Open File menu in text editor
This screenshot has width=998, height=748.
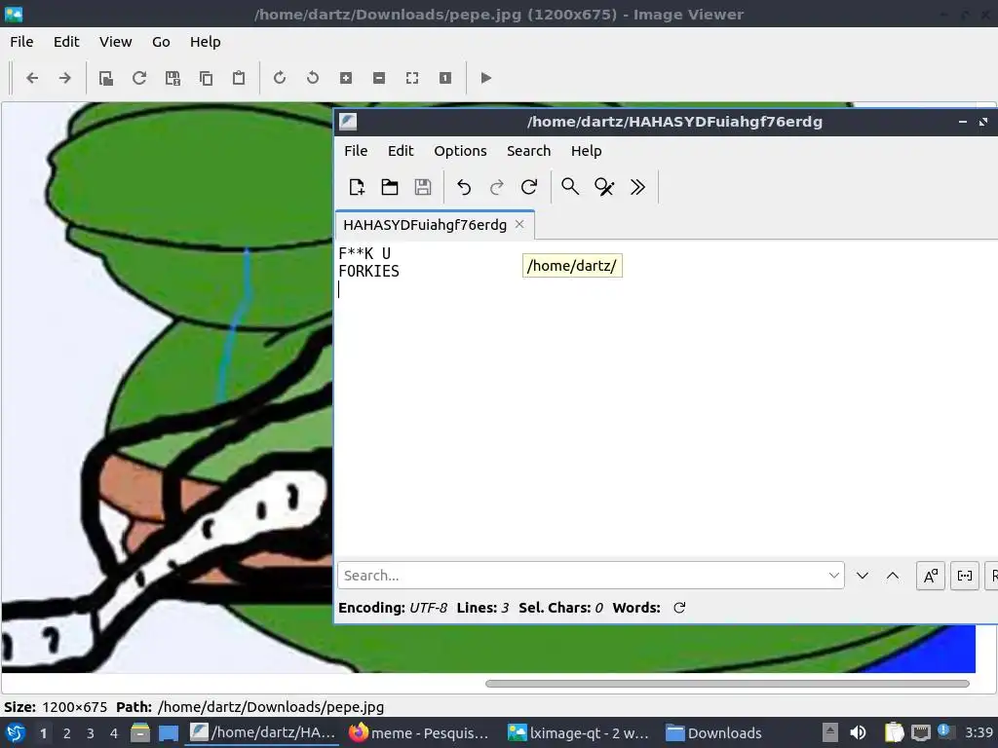click(356, 151)
